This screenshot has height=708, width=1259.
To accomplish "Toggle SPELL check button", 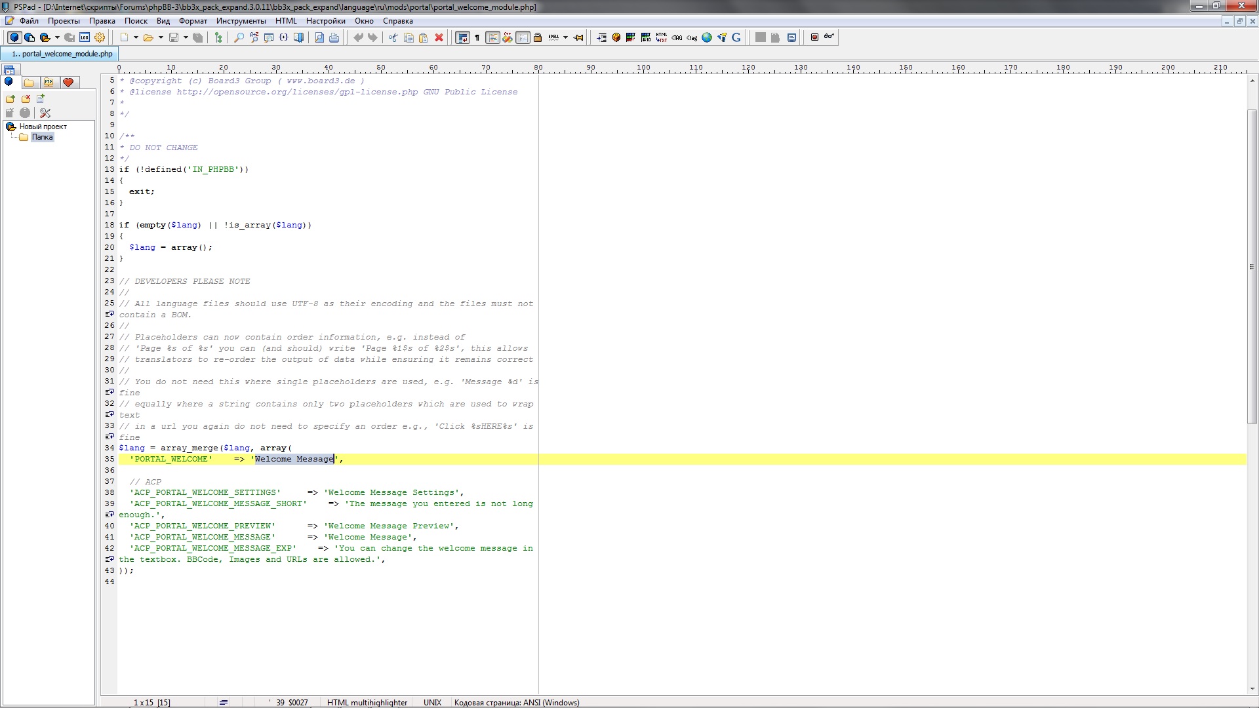I will [553, 37].
